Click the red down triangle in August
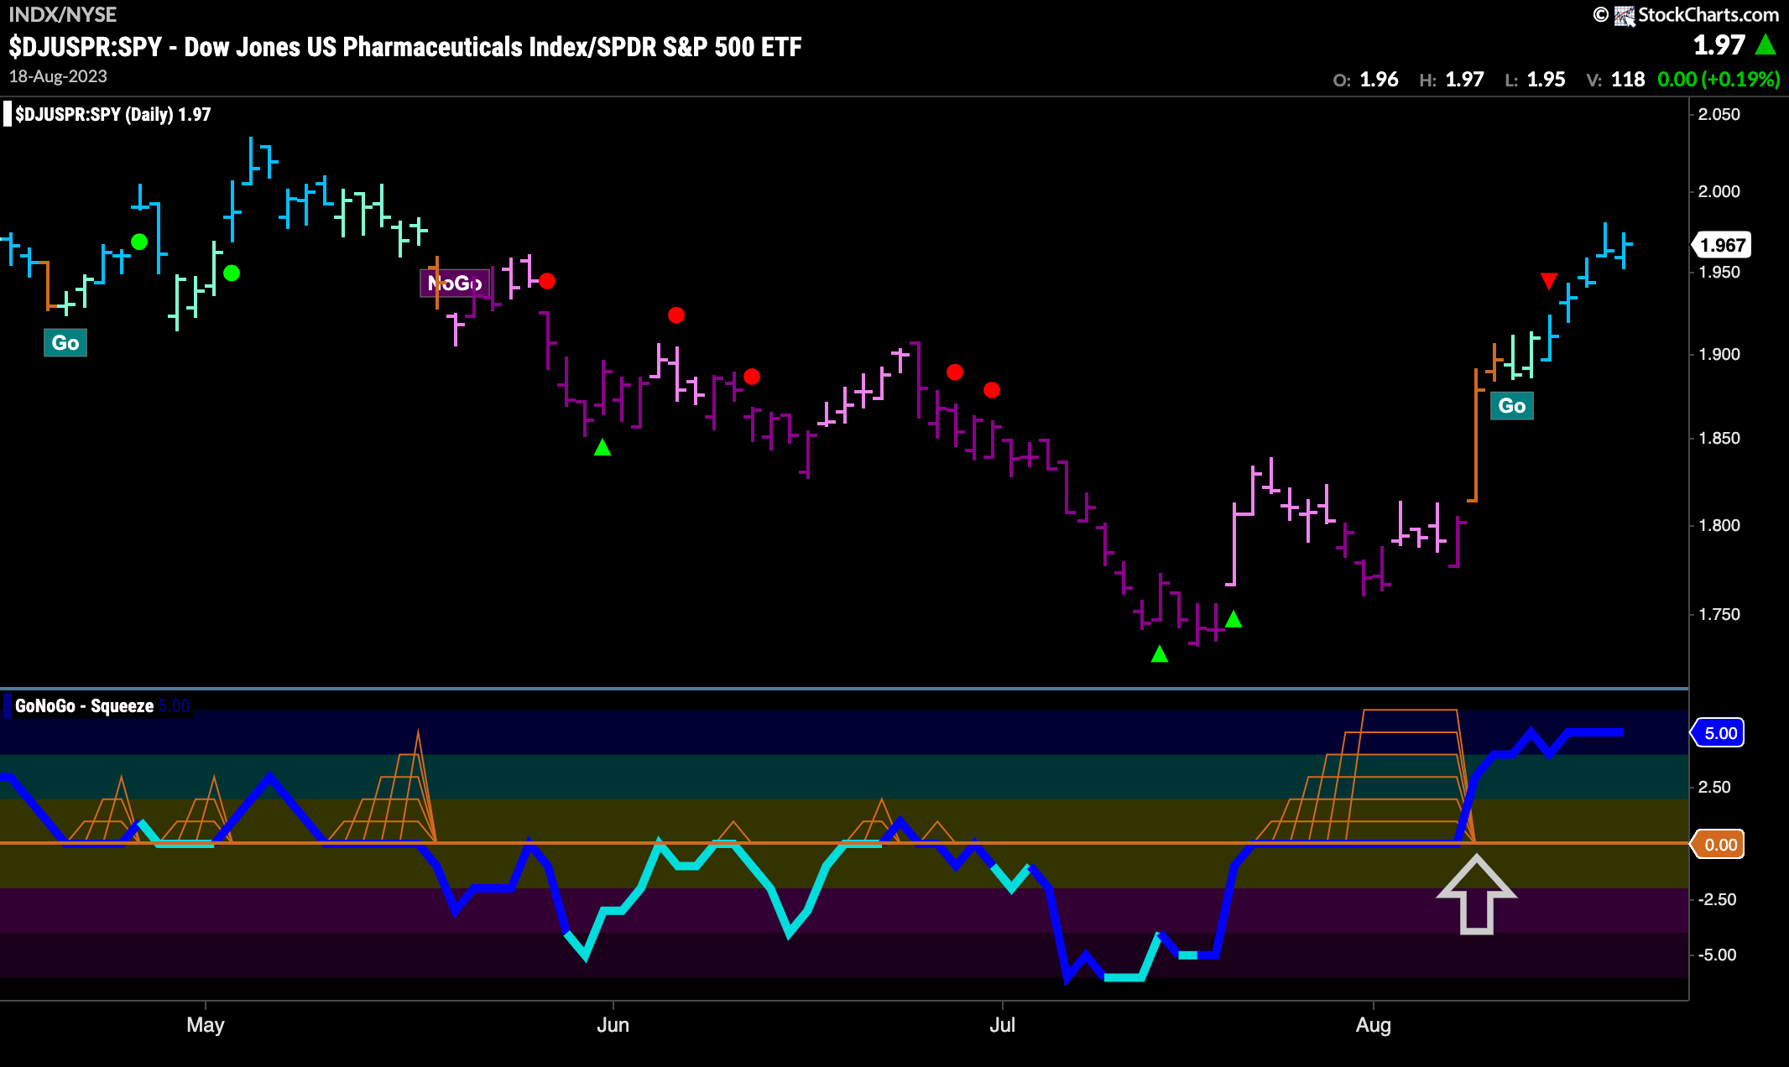 coord(1549,281)
